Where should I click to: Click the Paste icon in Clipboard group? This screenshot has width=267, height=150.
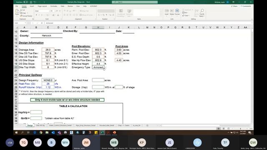(x=17, y=11)
